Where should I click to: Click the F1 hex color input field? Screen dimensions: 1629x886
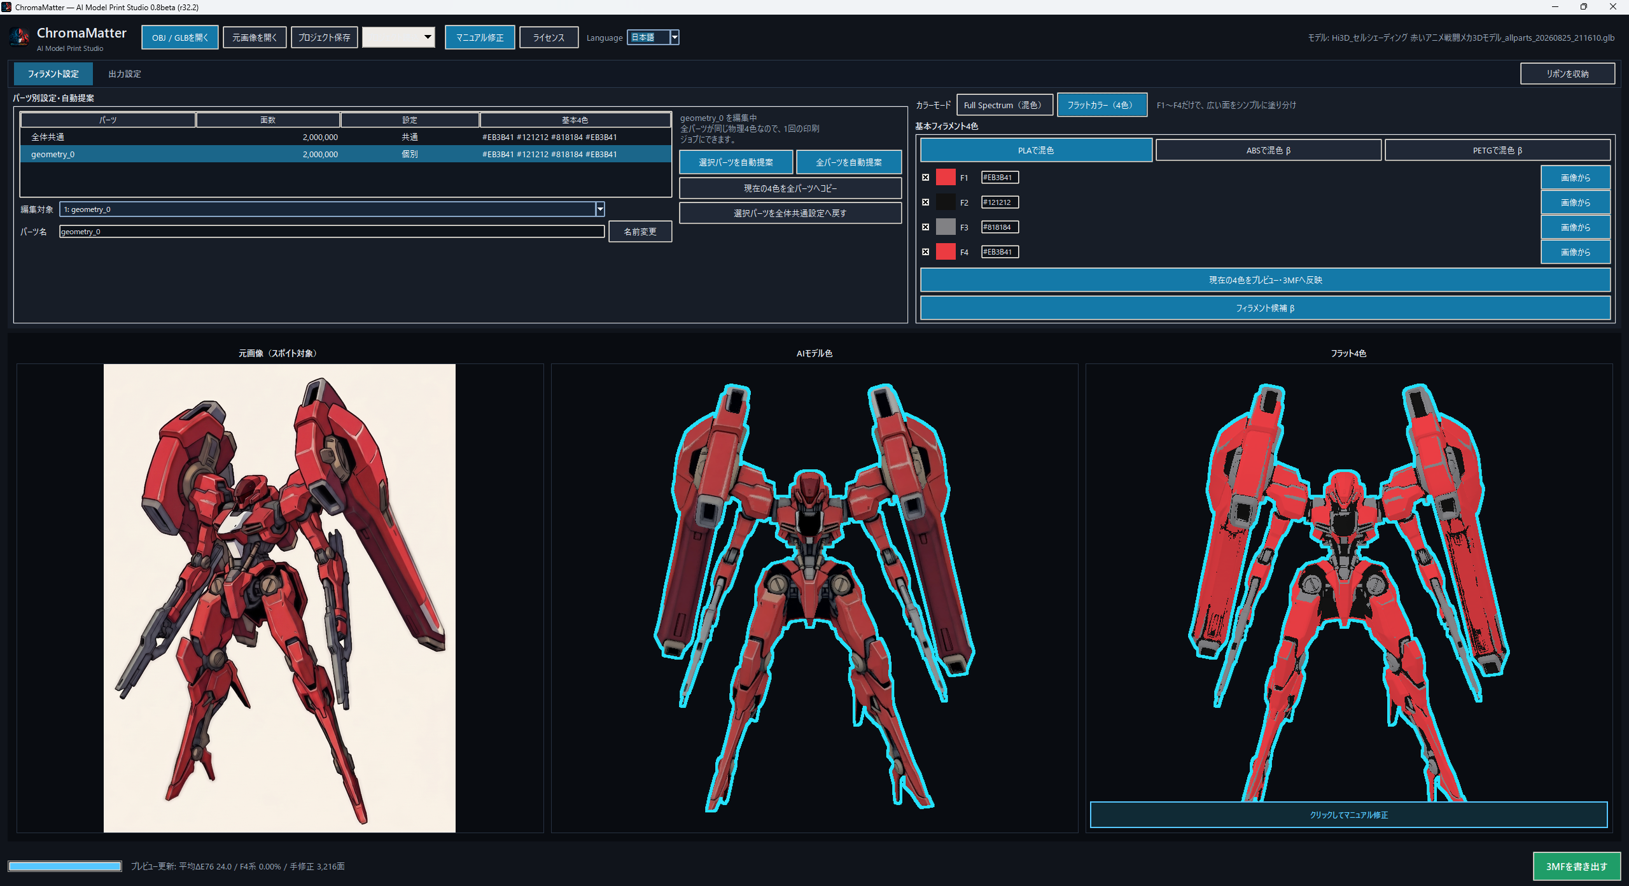1000,178
